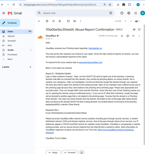Report this email as spam
The width and height of the screenshot is (145, 154).
coord(53,21)
